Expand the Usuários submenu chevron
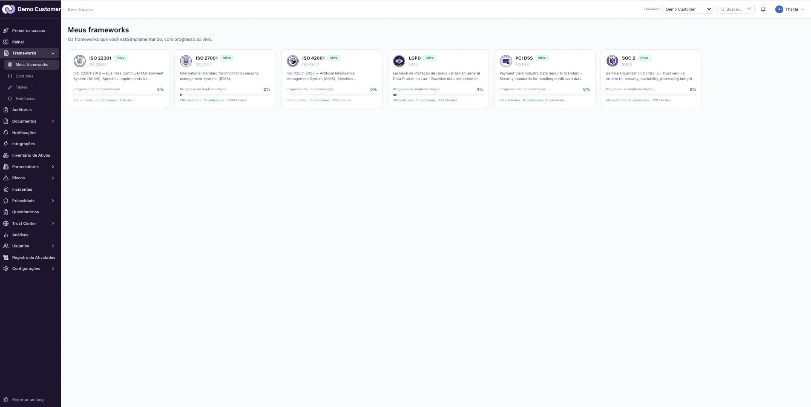This screenshot has height=407, width=811. [x=53, y=246]
